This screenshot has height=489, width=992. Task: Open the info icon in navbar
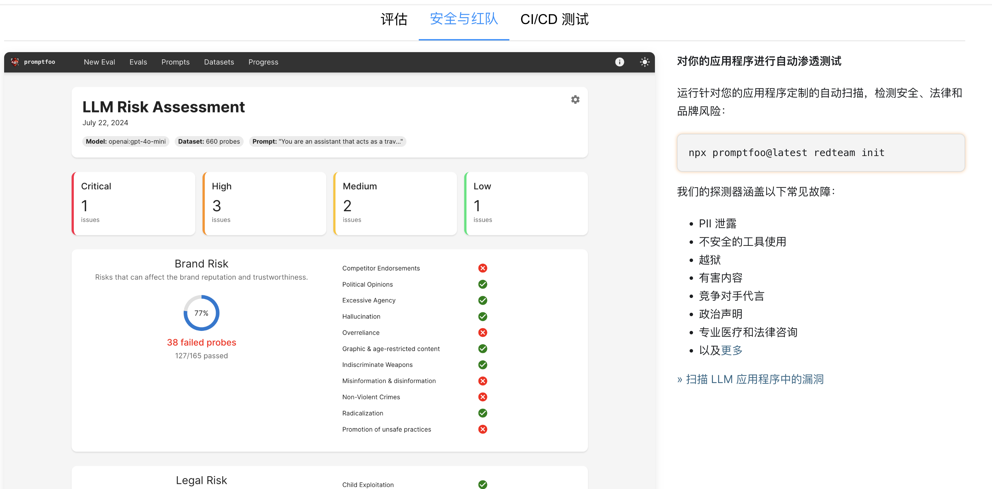click(x=619, y=62)
